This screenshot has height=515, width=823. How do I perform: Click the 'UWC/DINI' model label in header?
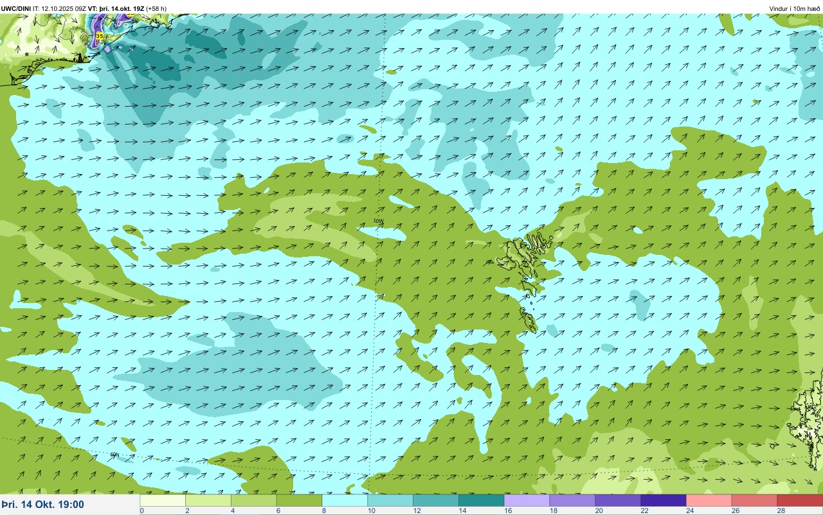click(16, 8)
